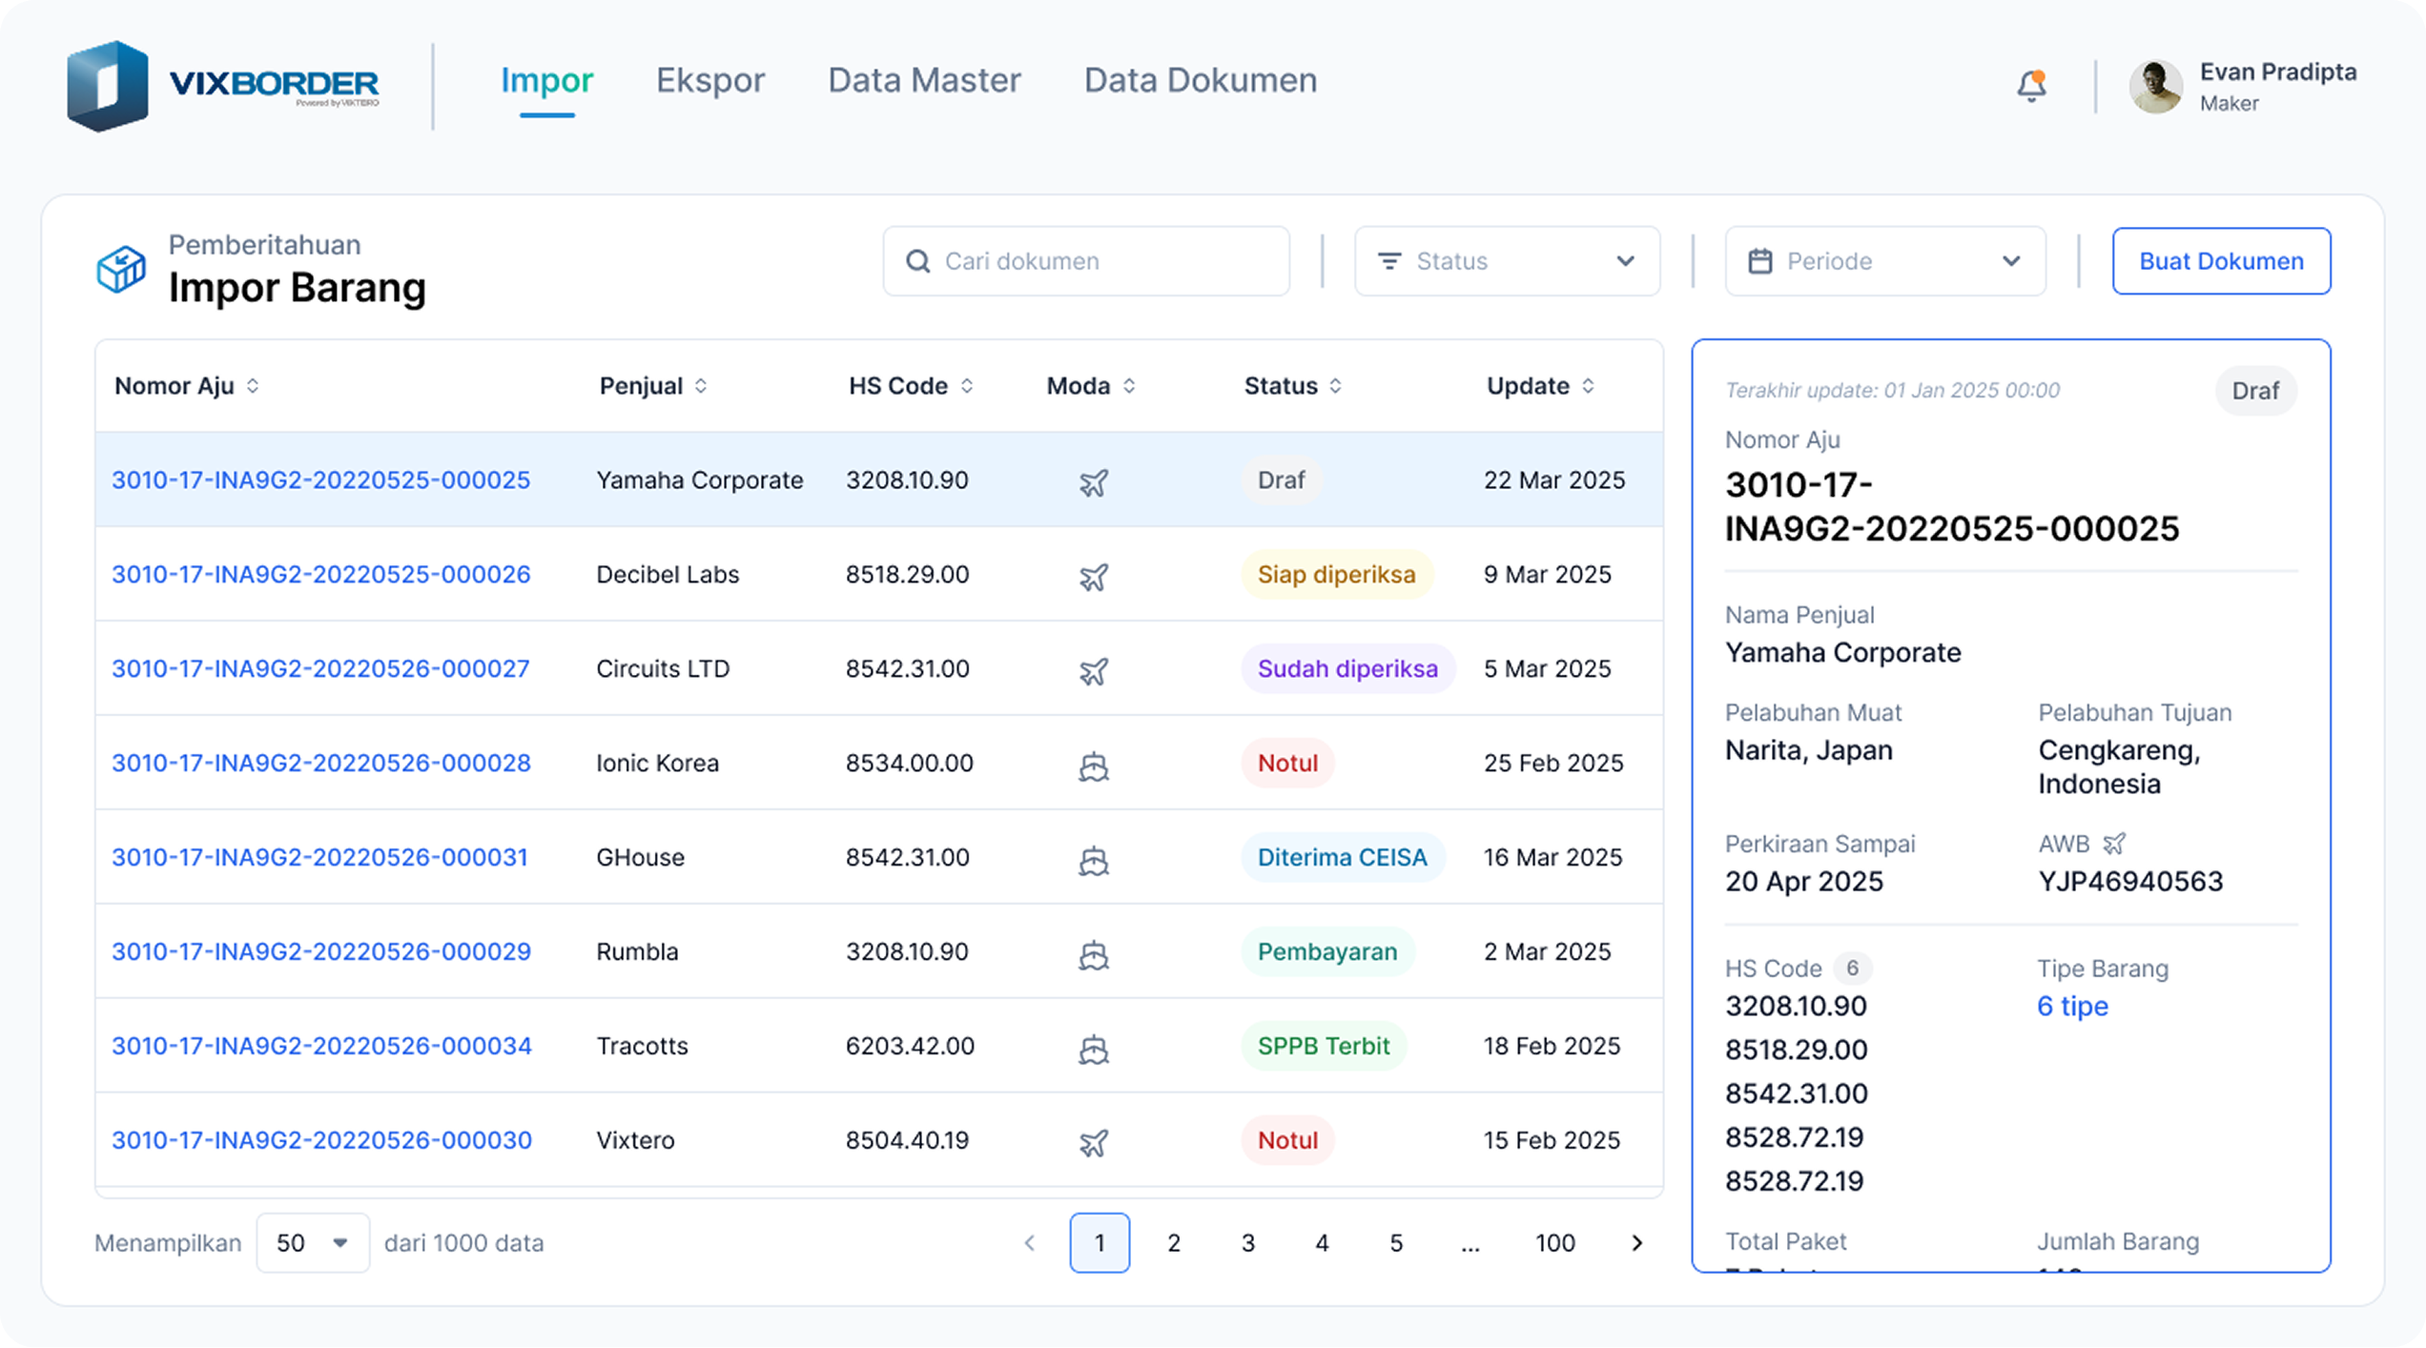Click Evan Pradipta's profile avatar
The height and width of the screenshot is (1348, 2426).
[2155, 87]
